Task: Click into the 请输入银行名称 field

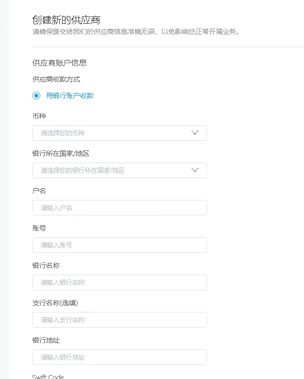Action: click(x=119, y=282)
